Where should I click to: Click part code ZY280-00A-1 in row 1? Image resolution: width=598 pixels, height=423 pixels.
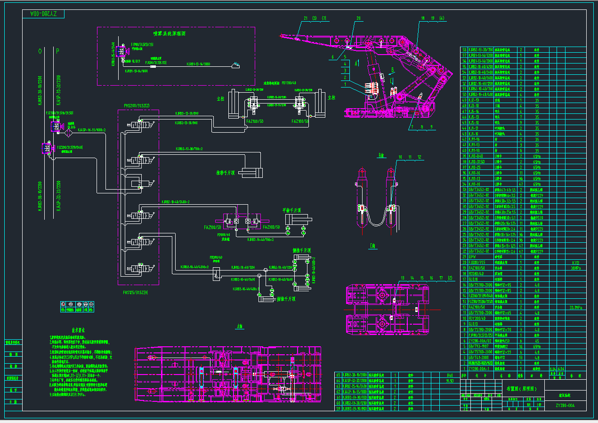[479, 369]
